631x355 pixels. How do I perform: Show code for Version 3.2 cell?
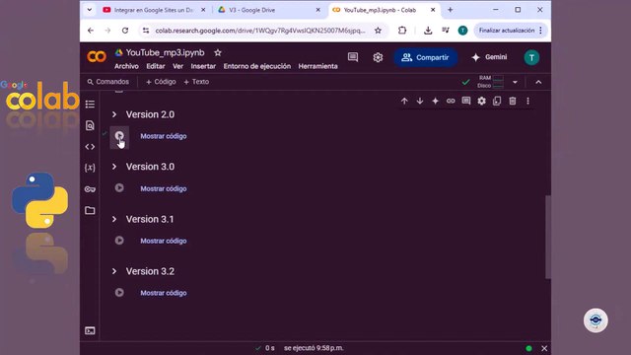coord(164,293)
